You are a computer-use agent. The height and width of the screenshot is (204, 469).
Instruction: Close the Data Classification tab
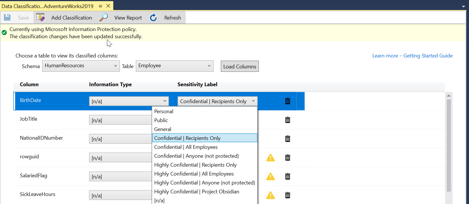click(x=108, y=6)
